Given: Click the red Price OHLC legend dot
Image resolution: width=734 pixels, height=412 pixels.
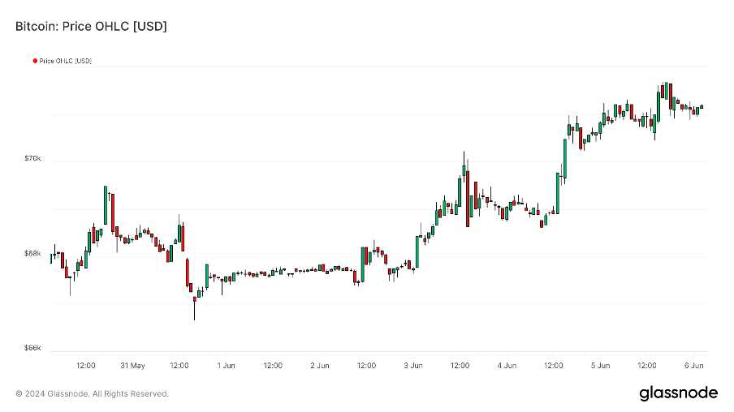Looking at the screenshot, I should (35, 61).
